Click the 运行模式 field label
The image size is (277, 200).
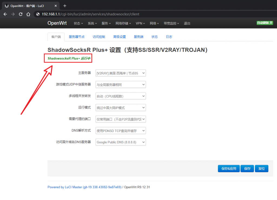pyautogui.click(x=84, y=107)
